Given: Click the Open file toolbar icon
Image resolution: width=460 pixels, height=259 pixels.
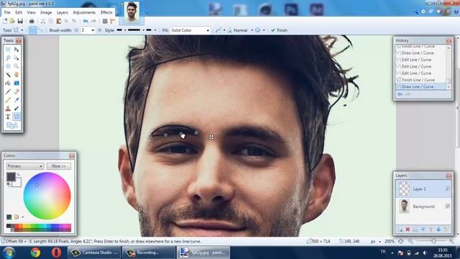Looking at the screenshot, I should click(x=12, y=21).
